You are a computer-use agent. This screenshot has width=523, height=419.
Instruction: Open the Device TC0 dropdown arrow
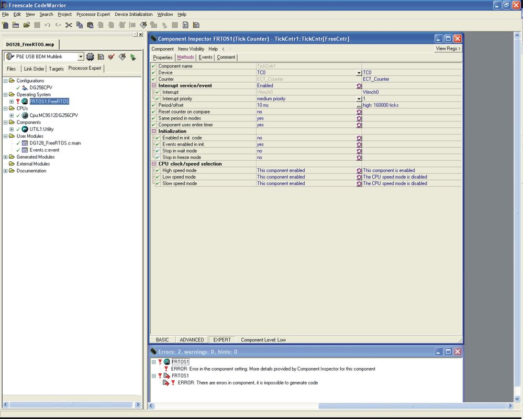tap(359, 73)
